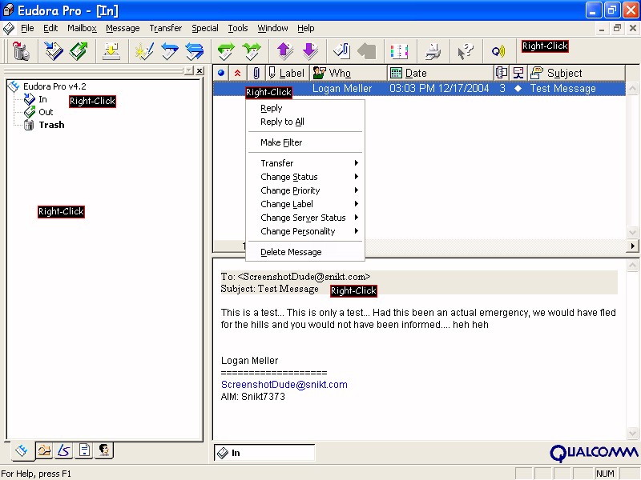Viewport: 641px width, 480px height.
Task: Click the single-arrow Reply toolbar icon
Action: tap(169, 51)
